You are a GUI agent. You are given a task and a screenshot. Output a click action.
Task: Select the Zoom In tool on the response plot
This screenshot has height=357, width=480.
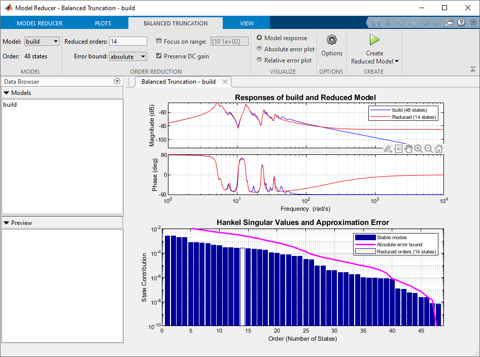419,148
